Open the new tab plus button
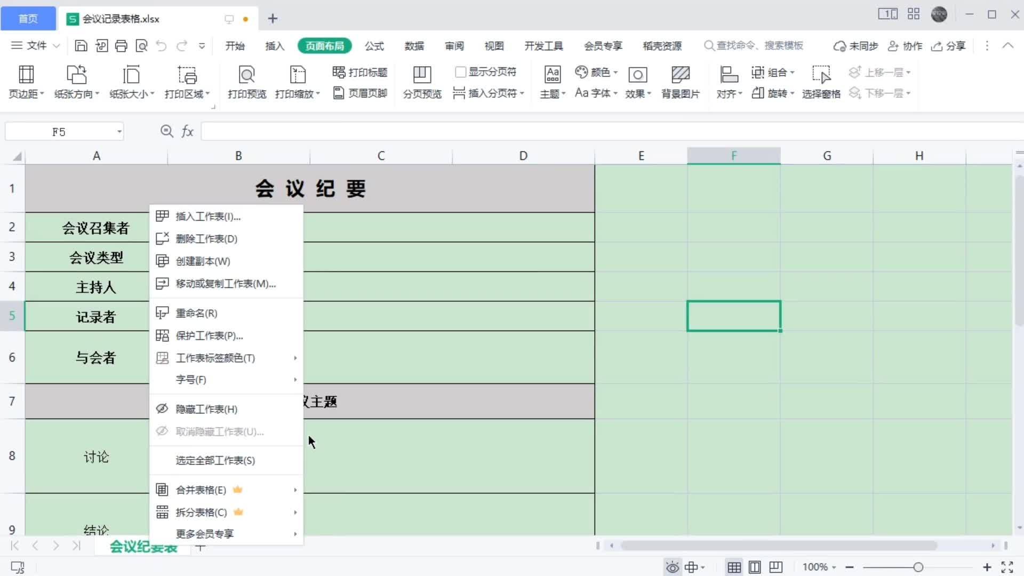 coord(273,19)
